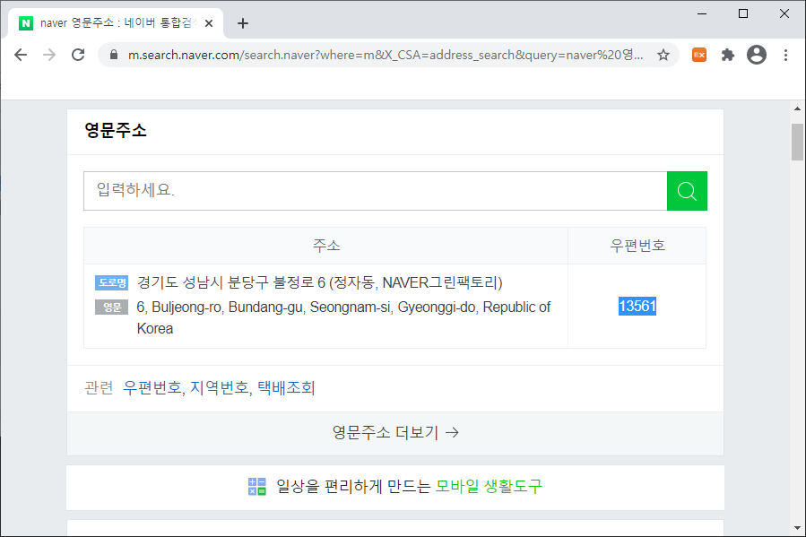Click 영문주소 더보기 button
The image size is (806, 537).
395,433
